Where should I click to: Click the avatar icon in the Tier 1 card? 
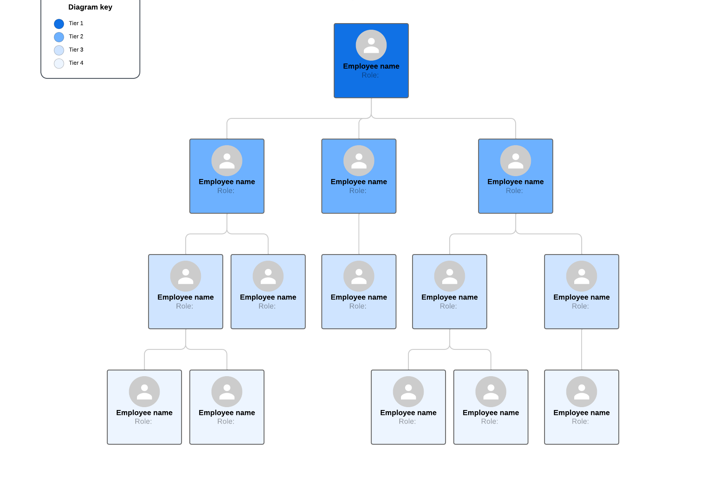371,45
